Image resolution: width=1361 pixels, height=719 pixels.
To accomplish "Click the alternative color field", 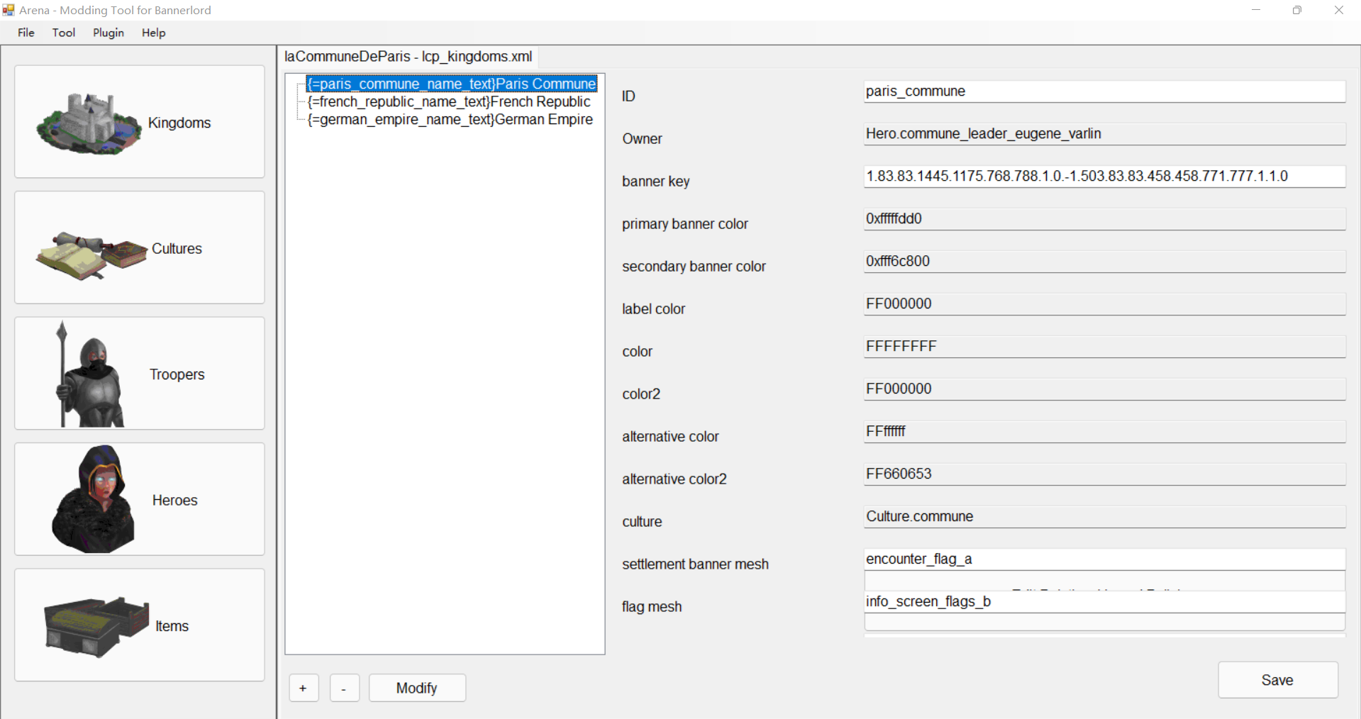I will (1104, 432).
